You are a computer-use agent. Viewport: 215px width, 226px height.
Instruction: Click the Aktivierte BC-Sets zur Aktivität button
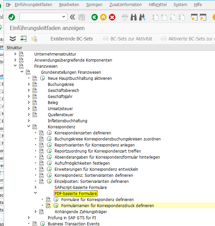point(188,39)
